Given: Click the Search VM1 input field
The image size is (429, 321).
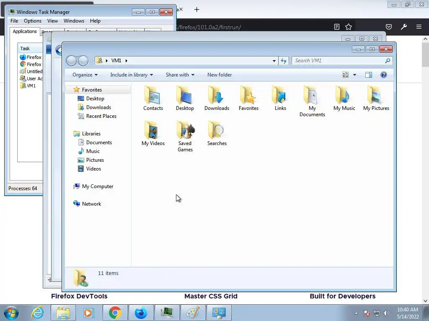Looking at the screenshot, I should [x=339, y=61].
